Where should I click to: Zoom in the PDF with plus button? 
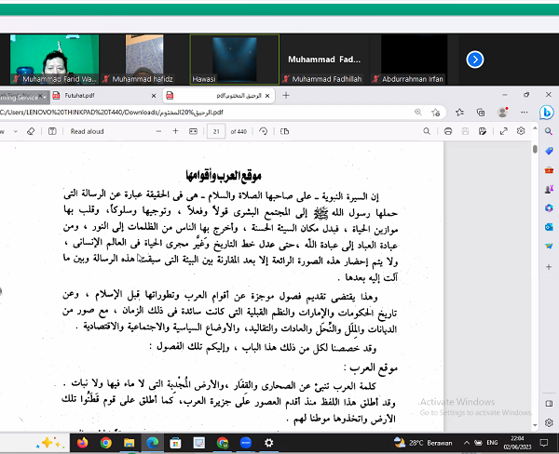click(x=175, y=131)
